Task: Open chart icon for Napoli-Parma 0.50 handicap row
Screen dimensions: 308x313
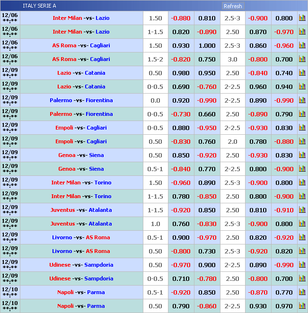Action: [302, 306]
